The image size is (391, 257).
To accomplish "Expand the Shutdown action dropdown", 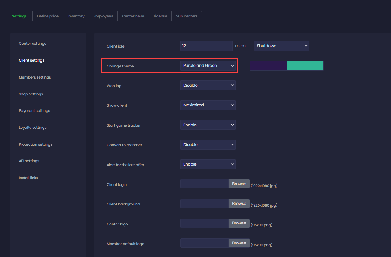I will 281,46.
